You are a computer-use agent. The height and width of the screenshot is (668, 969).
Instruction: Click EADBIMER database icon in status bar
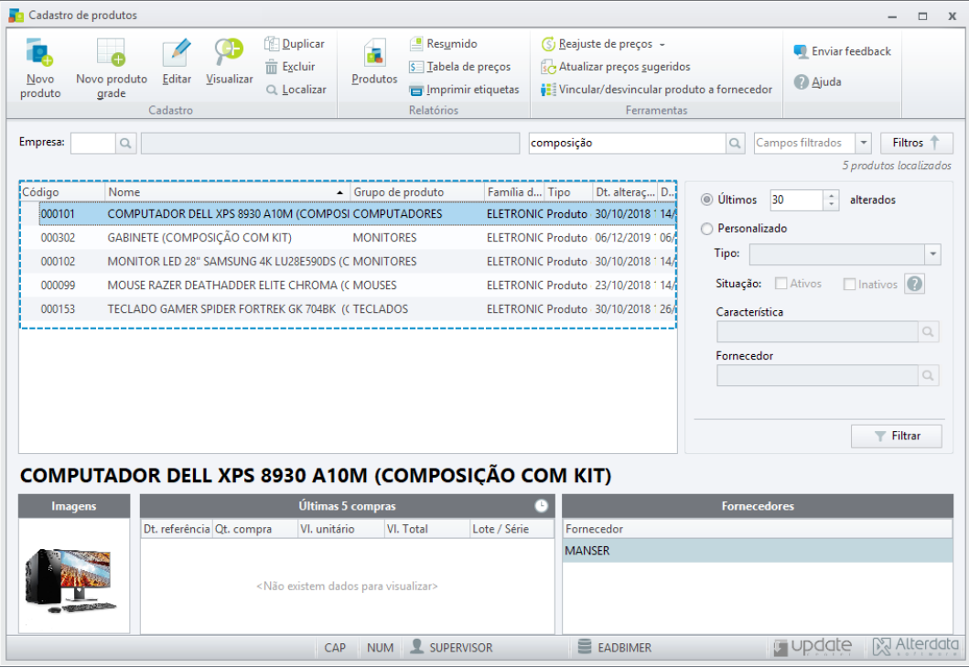pos(585,646)
